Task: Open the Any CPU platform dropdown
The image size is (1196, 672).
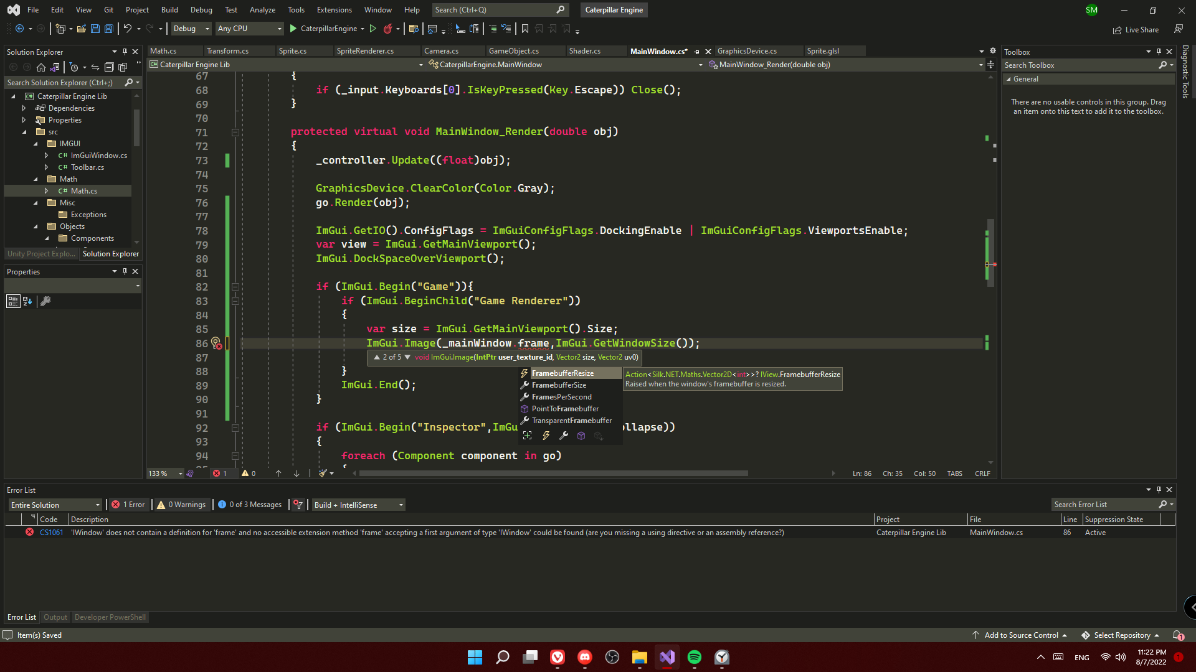Action: point(249,29)
